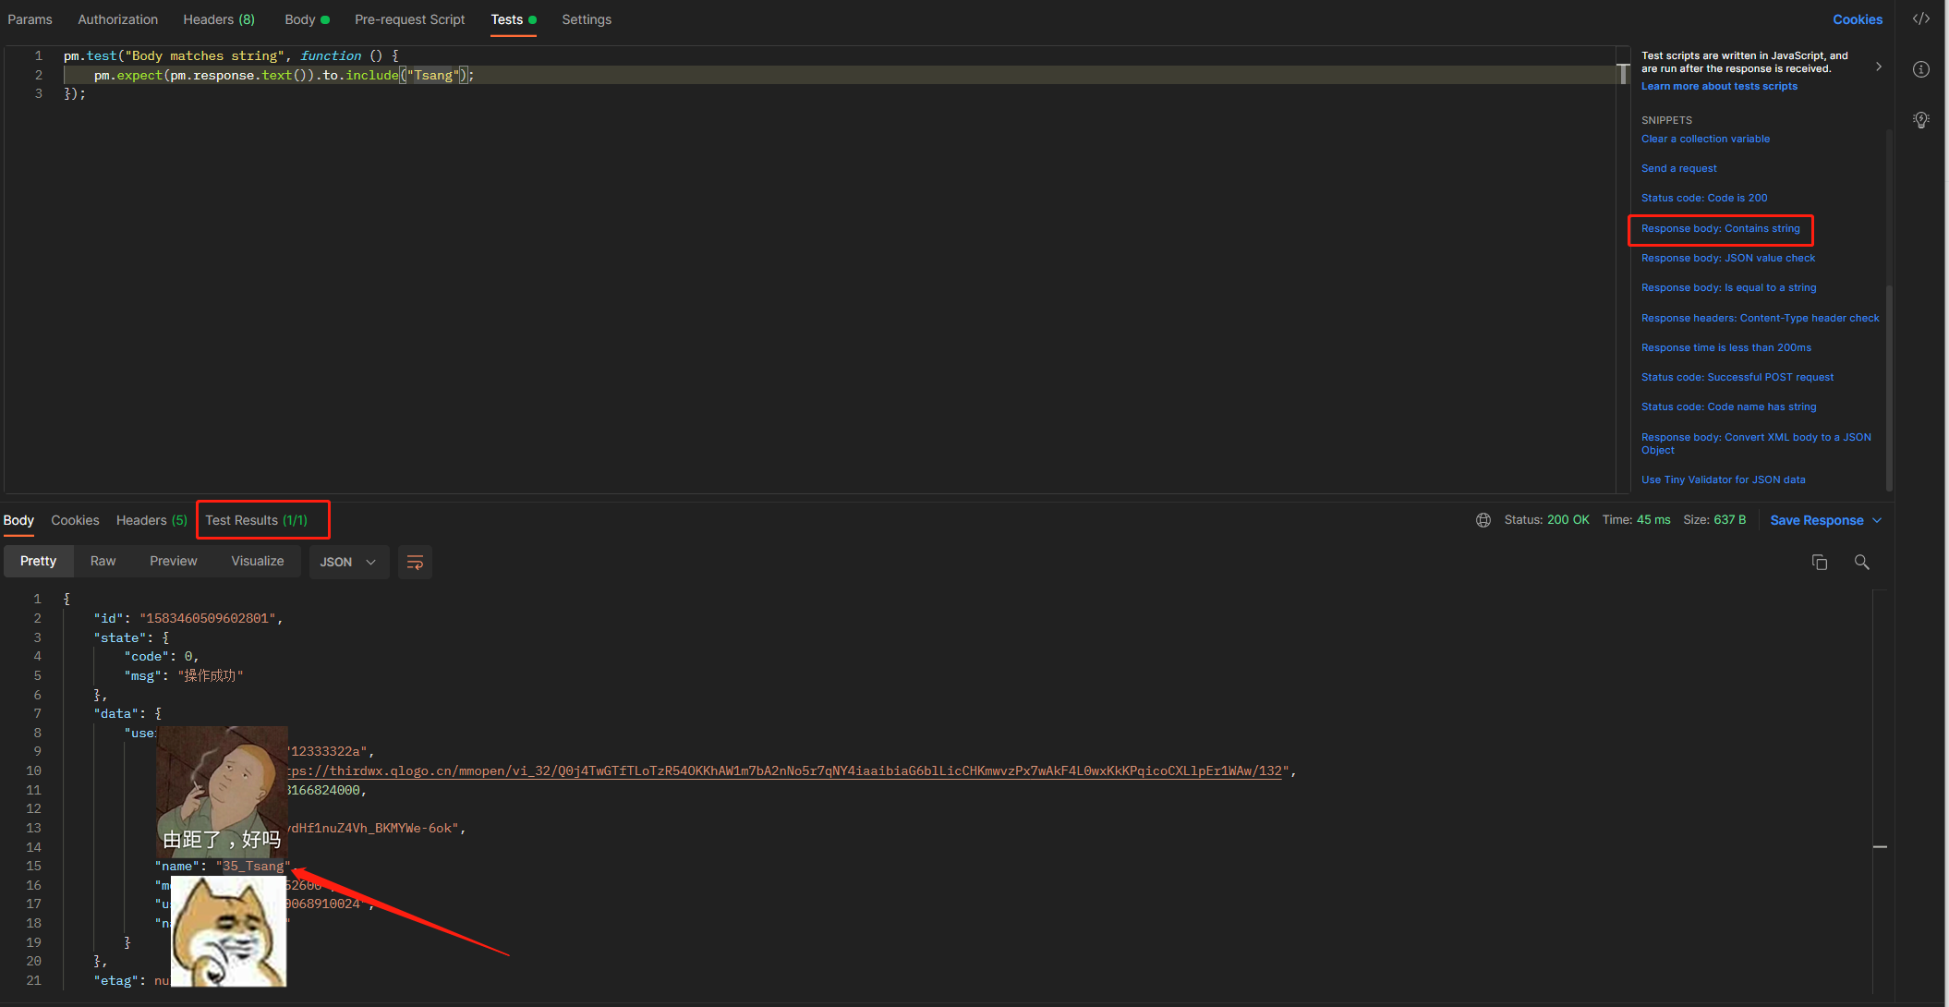
Task: Open the Pre-request Script tab
Action: click(x=410, y=19)
